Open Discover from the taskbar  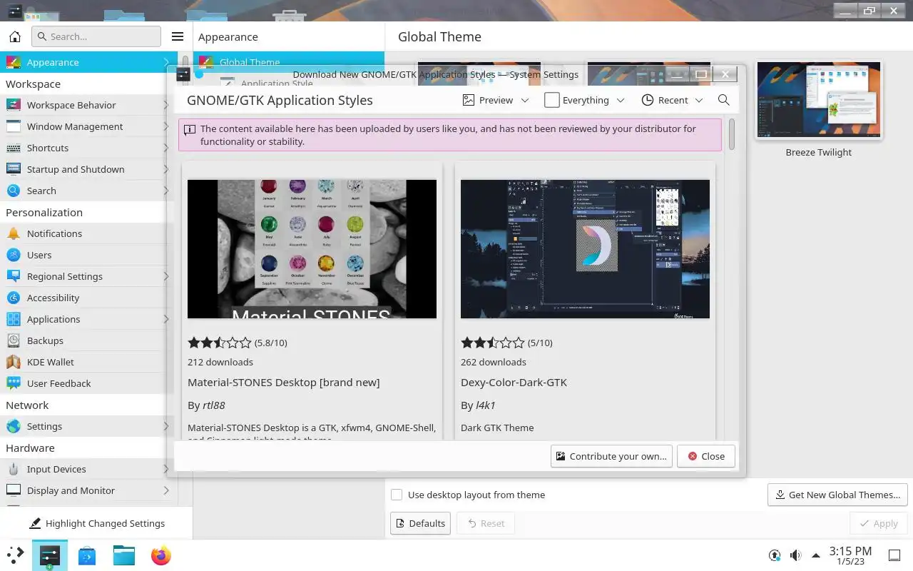tap(87, 555)
